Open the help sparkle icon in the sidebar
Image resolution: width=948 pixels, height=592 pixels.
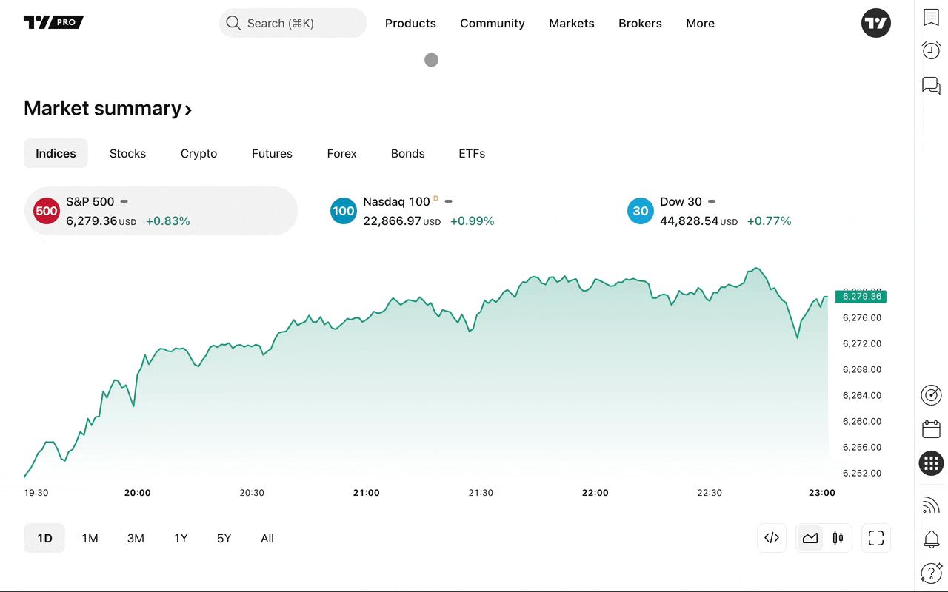(x=931, y=573)
